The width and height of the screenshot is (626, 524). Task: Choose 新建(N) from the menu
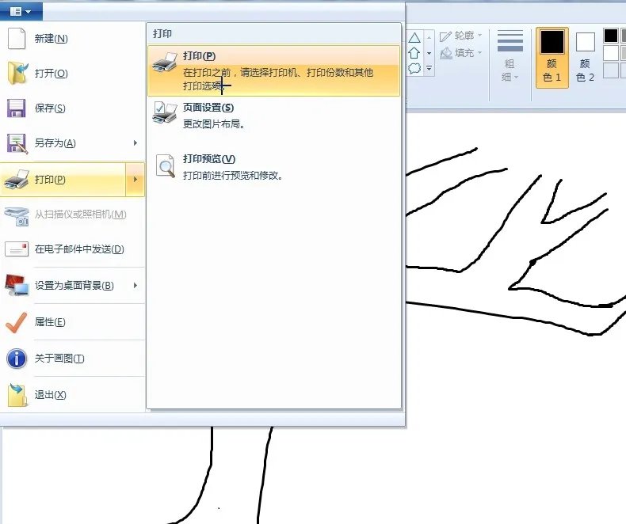[x=51, y=39]
